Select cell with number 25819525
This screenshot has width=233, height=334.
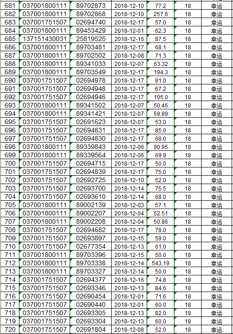point(91,39)
